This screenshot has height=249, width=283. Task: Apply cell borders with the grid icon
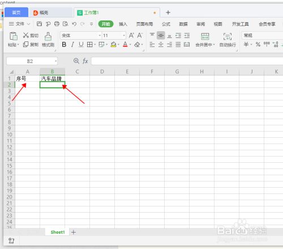[x=89, y=45]
